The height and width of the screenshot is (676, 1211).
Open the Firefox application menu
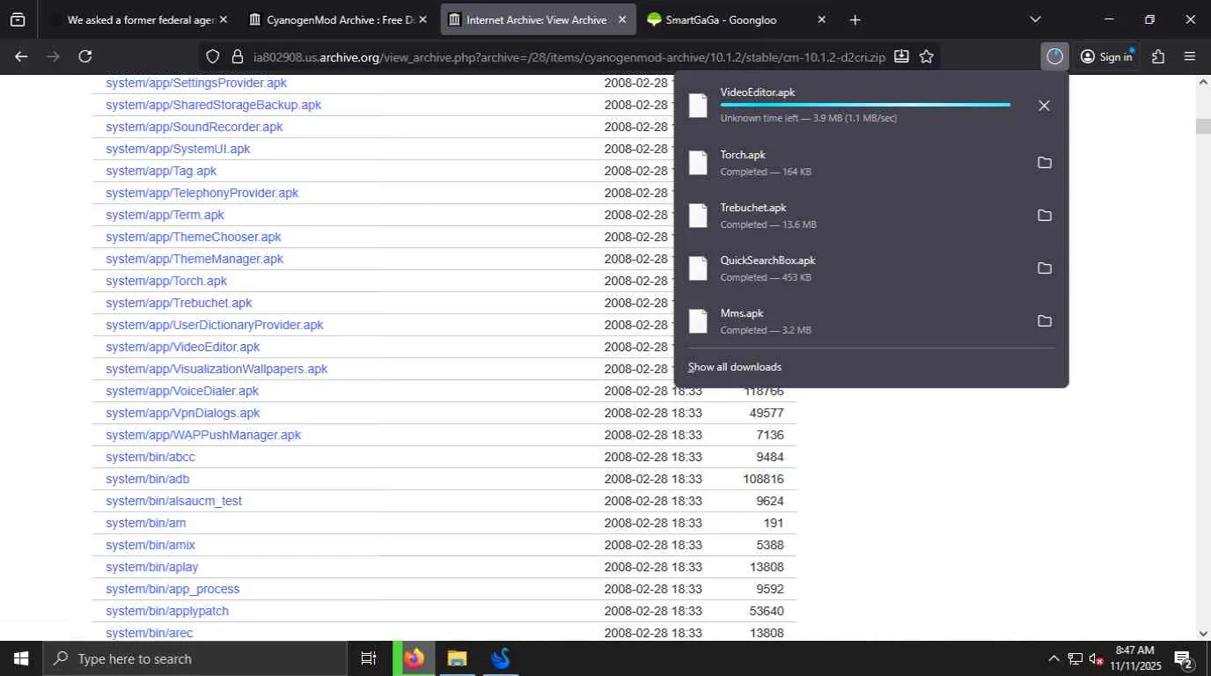(x=1190, y=56)
